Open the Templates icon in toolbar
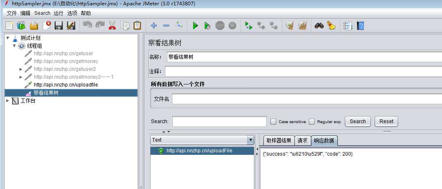The width and height of the screenshot is (442, 189). tap(21, 26)
